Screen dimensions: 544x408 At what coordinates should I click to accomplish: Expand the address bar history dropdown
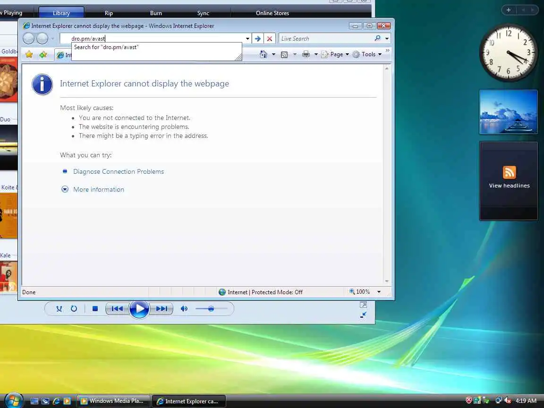(247, 39)
